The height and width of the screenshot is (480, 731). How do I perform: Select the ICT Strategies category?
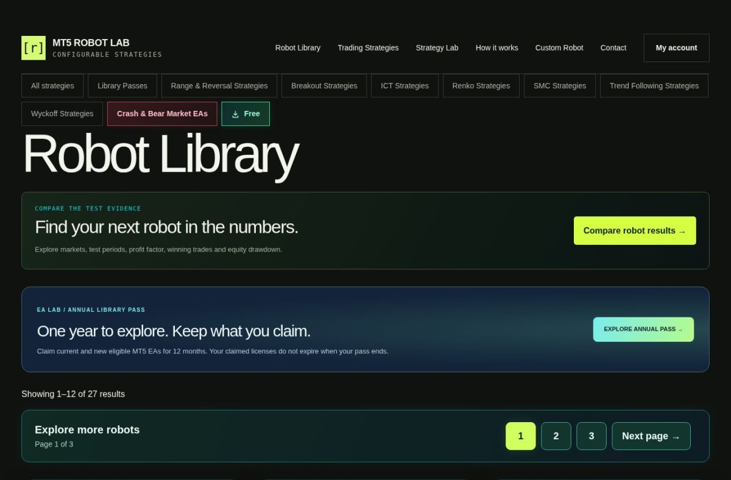click(404, 86)
